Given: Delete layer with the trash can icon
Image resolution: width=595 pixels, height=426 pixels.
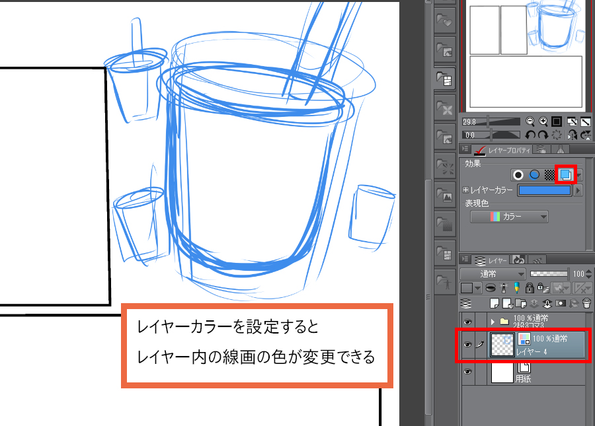Looking at the screenshot, I should [586, 303].
